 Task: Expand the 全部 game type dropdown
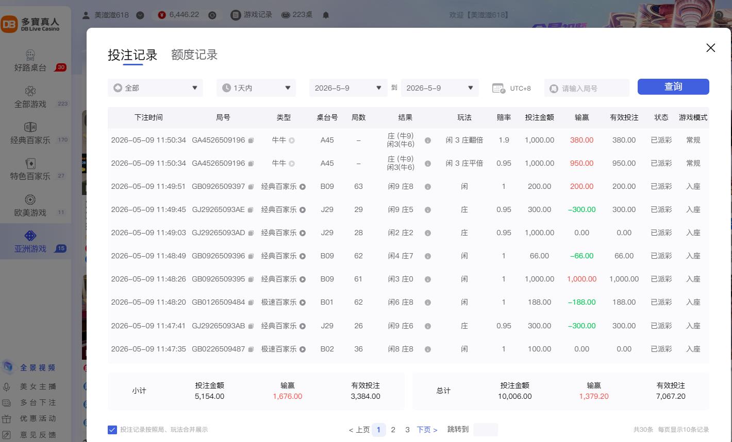pos(155,88)
